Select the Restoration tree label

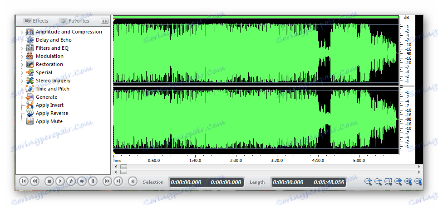49,64
